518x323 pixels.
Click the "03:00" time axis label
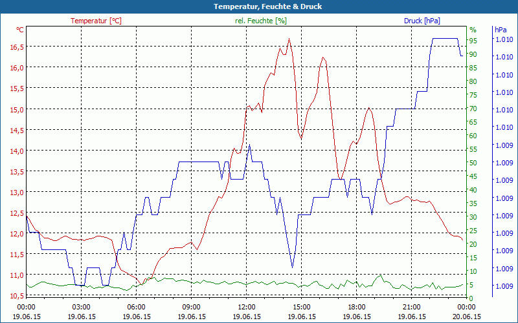[82, 307]
